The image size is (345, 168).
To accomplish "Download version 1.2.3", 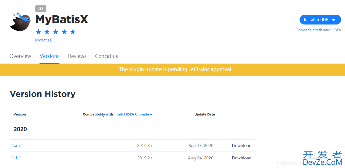I will click(x=242, y=146).
